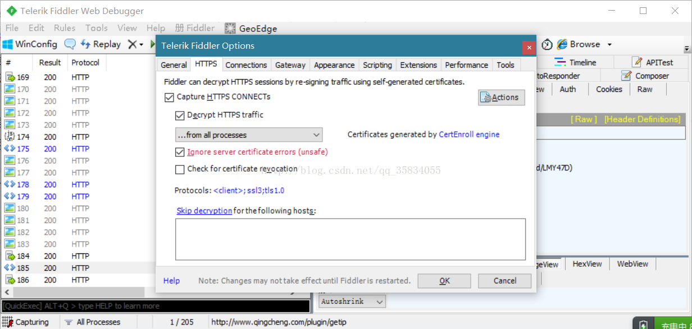The height and width of the screenshot is (329, 692).
Task: Click image icon of session 181
Action: coord(10,220)
